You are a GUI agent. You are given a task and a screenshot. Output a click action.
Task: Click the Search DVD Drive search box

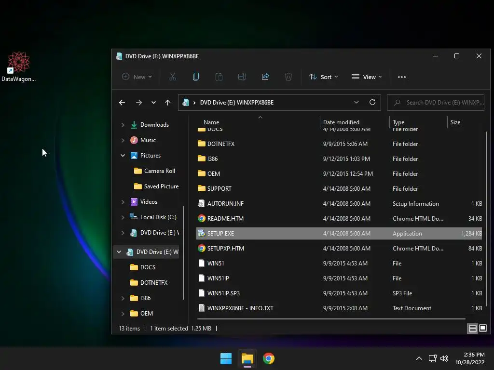[x=436, y=103]
